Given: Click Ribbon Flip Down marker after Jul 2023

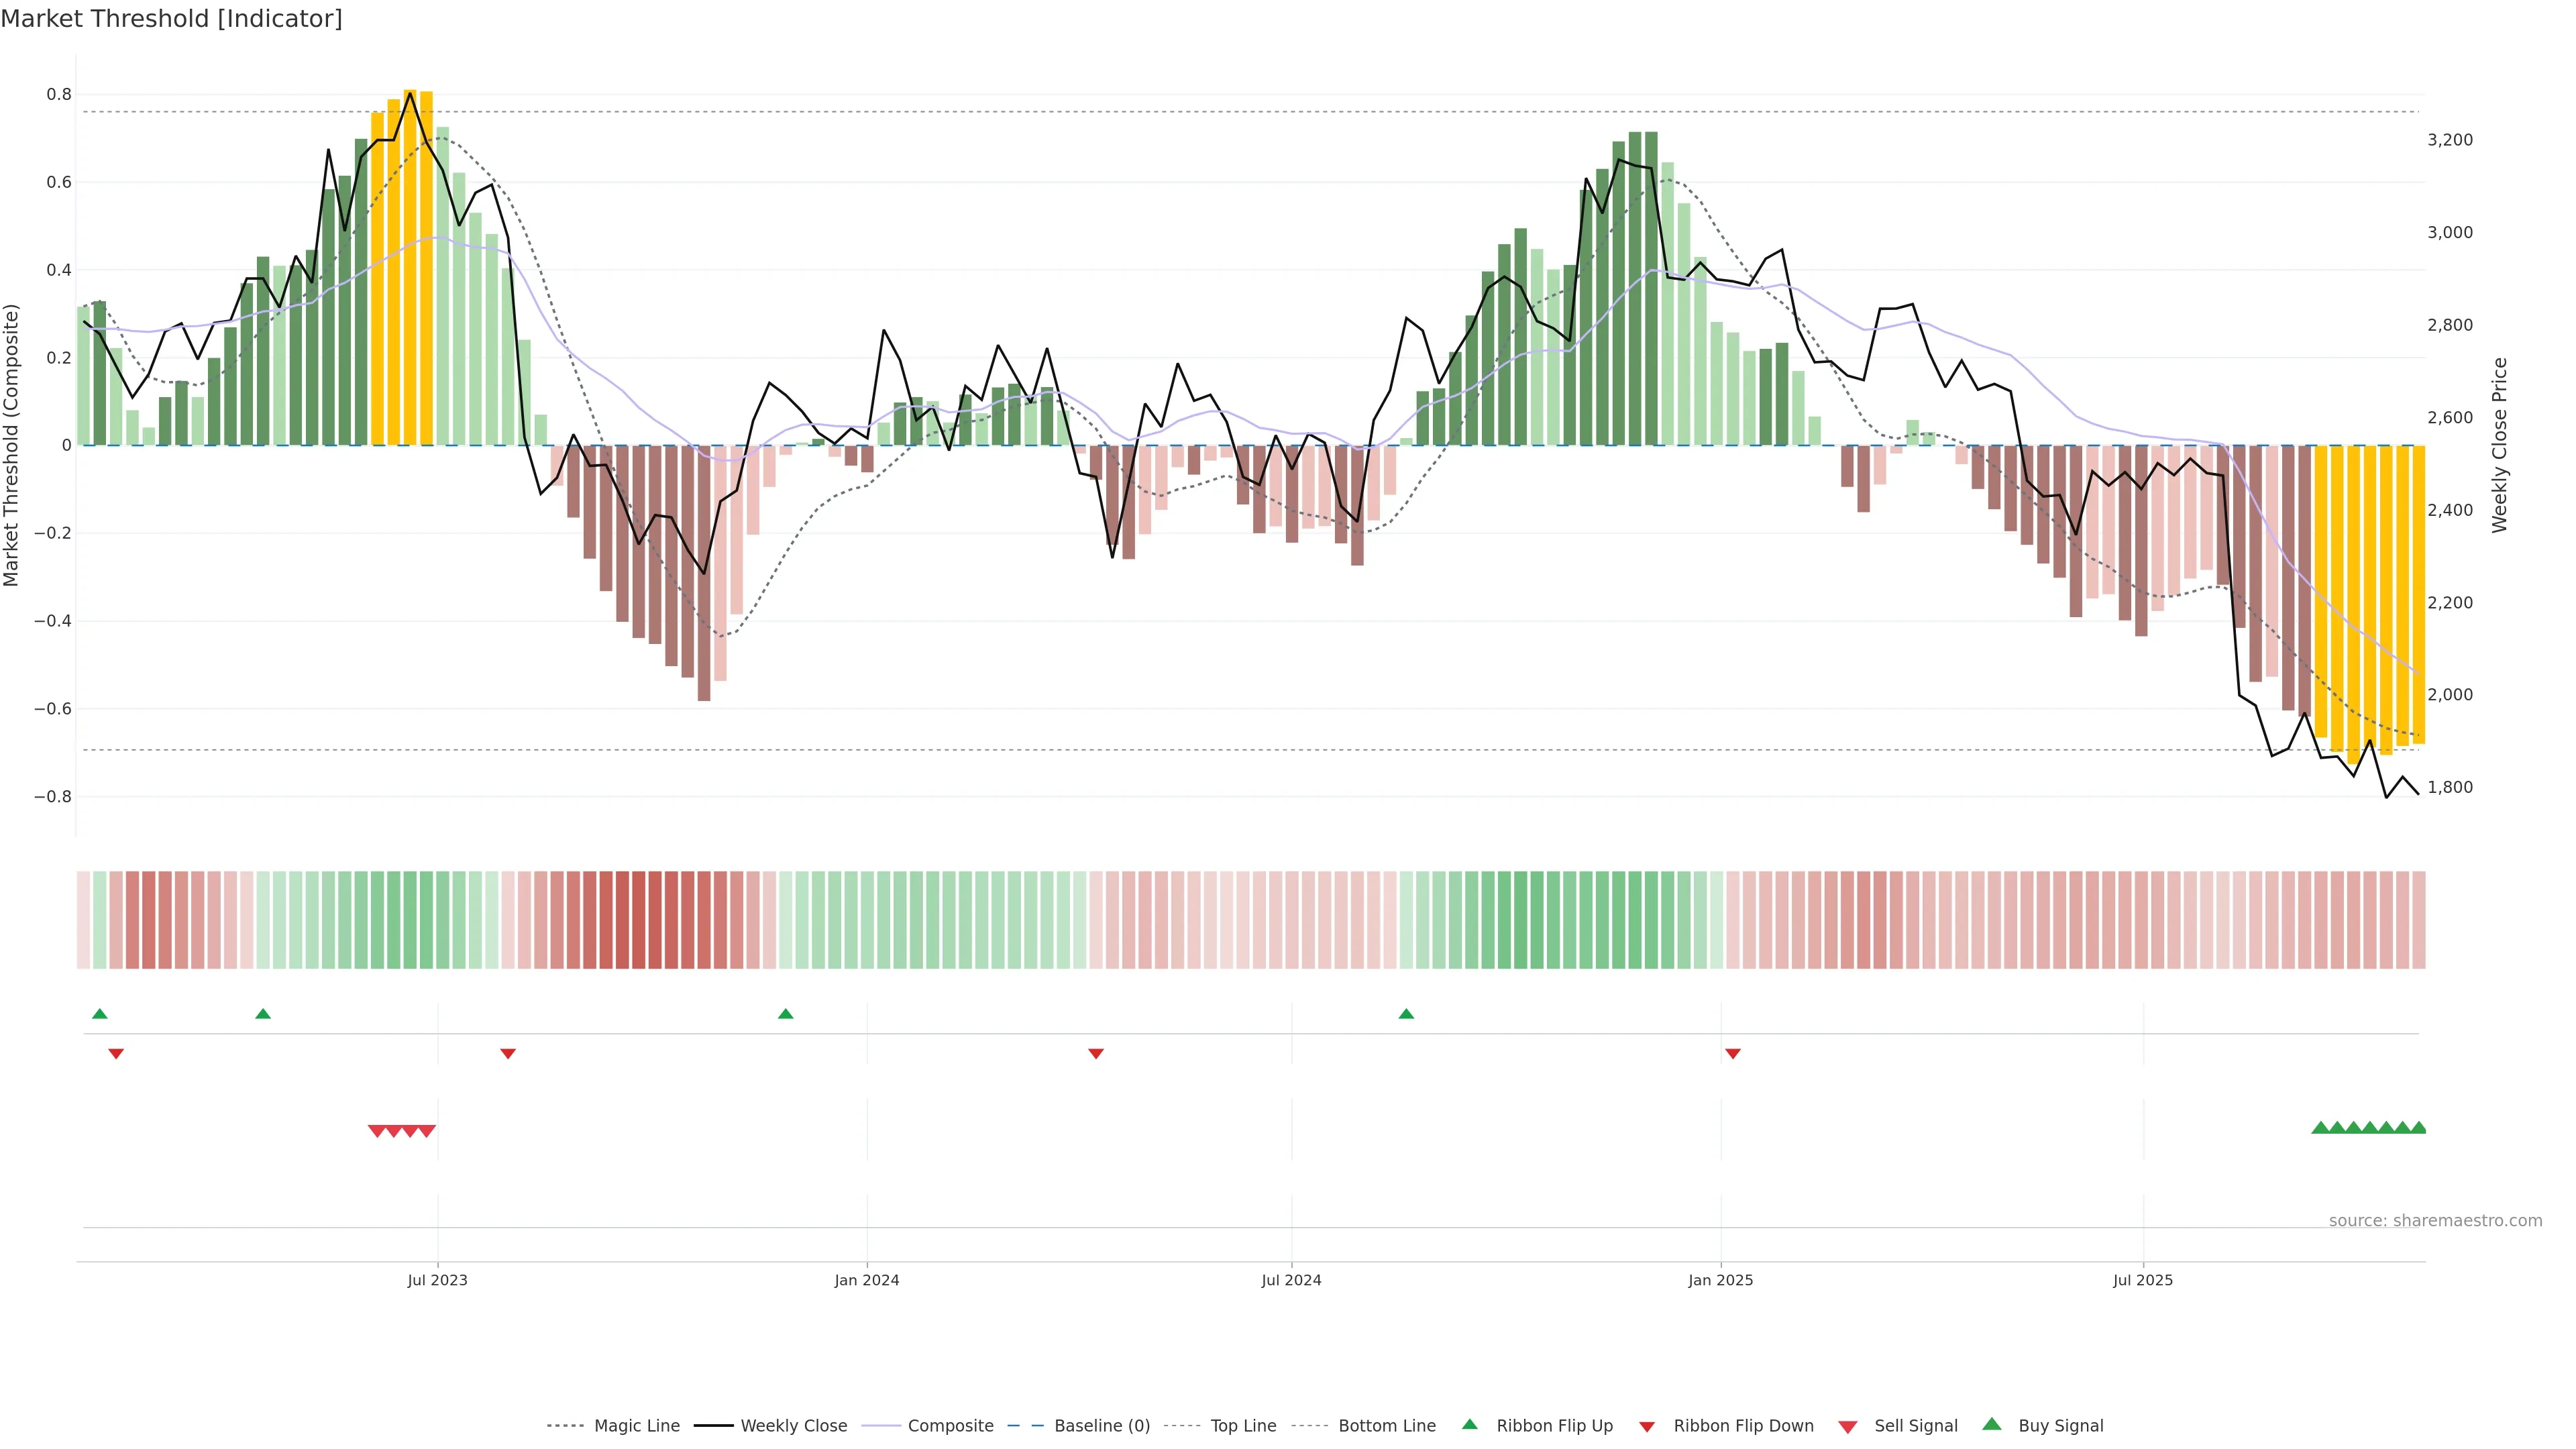Looking at the screenshot, I should [508, 1053].
